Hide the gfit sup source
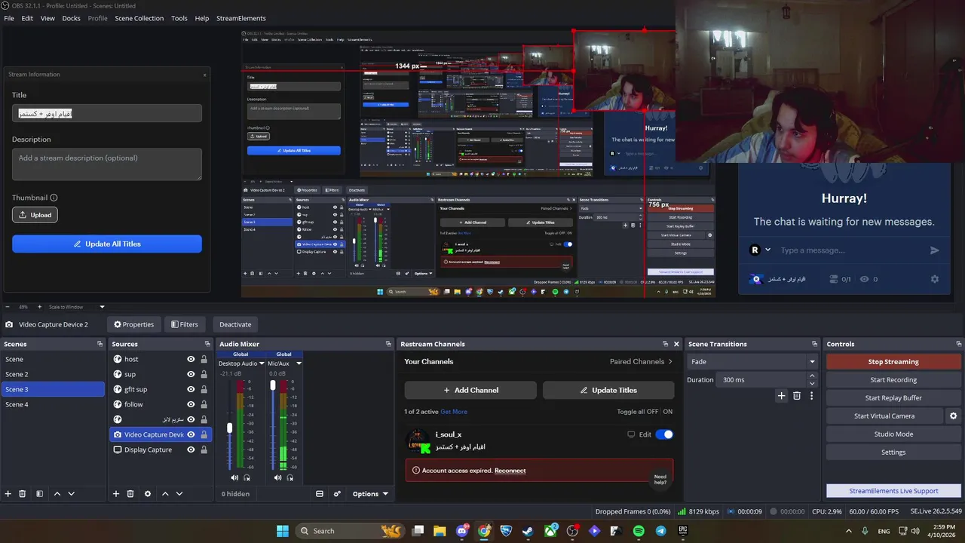Screen dimensions: 965x543 [x=191, y=389]
